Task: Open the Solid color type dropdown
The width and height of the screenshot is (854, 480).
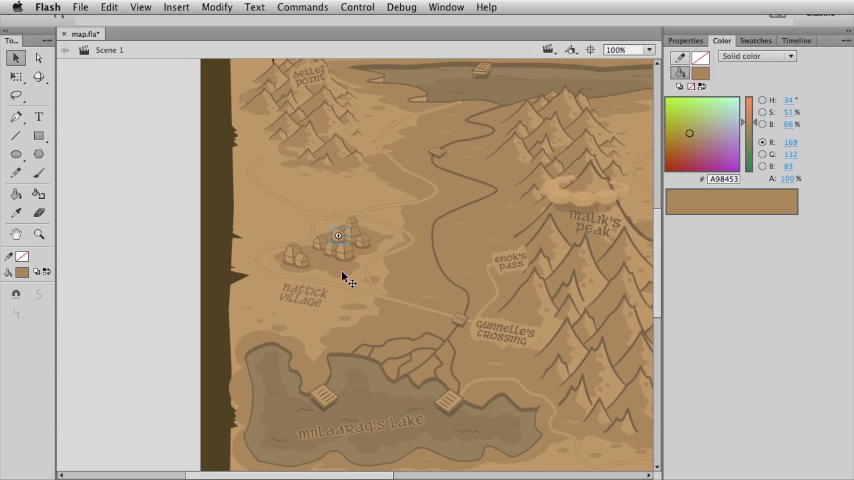Action: [792, 56]
